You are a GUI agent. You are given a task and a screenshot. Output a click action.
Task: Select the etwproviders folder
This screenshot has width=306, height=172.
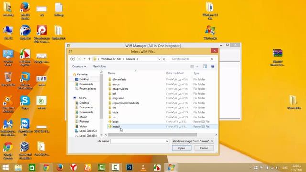point(120,89)
